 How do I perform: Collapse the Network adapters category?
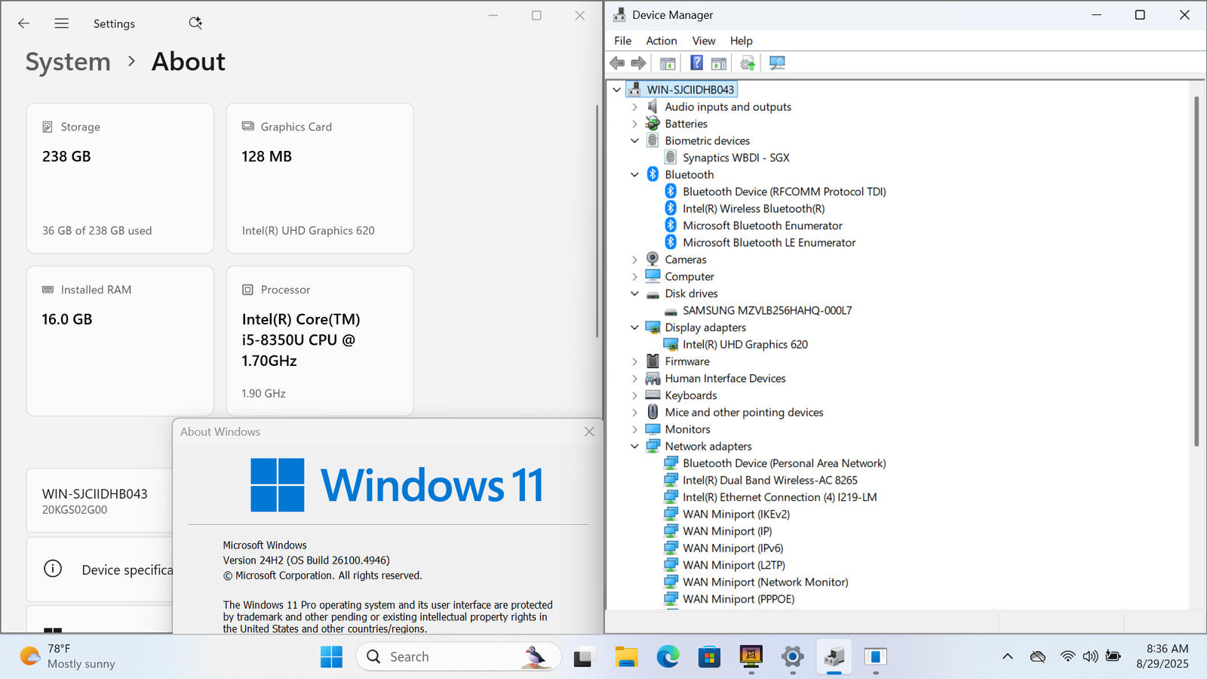point(634,447)
